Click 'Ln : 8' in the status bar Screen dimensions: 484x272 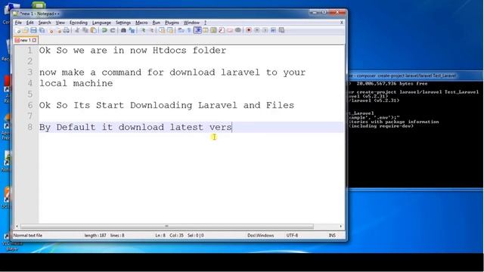coord(160,235)
